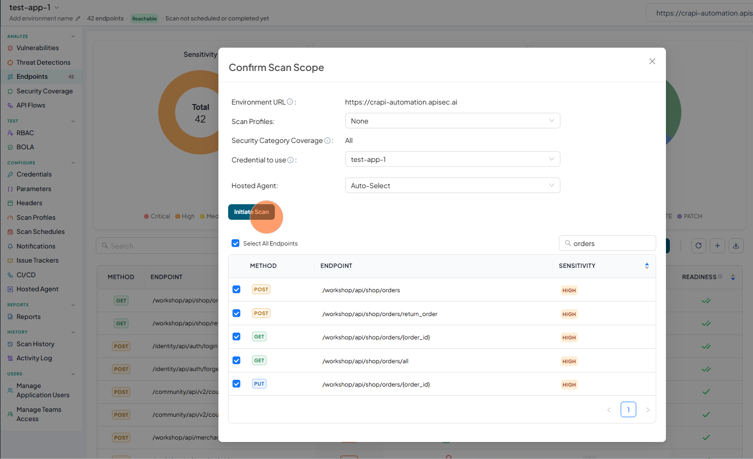
Task: Click the Add environment name link
Action: (41, 18)
